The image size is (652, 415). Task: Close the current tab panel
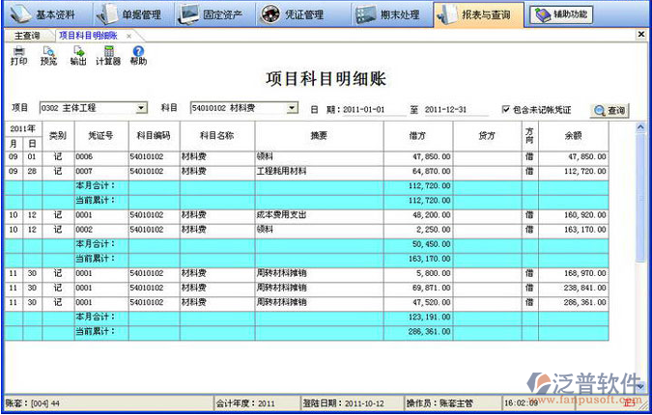coord(642,35)
